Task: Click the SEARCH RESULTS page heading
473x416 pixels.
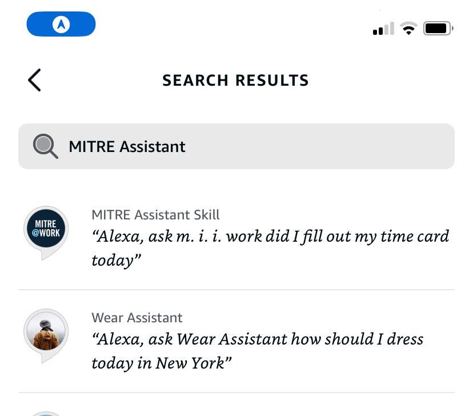Action: tap(235, 81)
